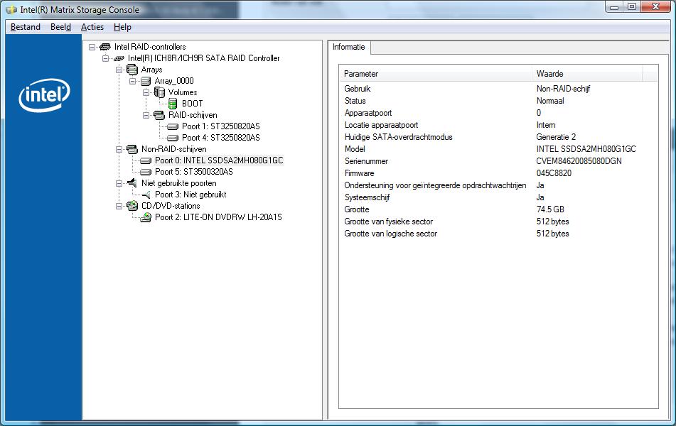Open the Acties menu
676x426 pixels.
(x=92, y=27)
